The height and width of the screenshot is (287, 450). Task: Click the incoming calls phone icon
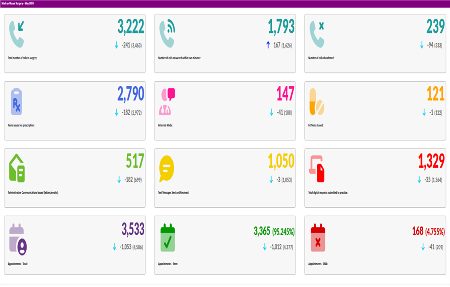tap(16, 34)
